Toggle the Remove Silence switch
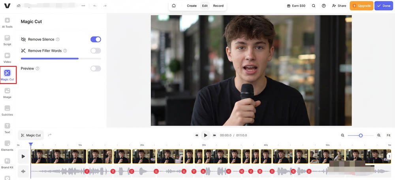The height and width of the screenshot is (180, 395). tap(96, 39)
